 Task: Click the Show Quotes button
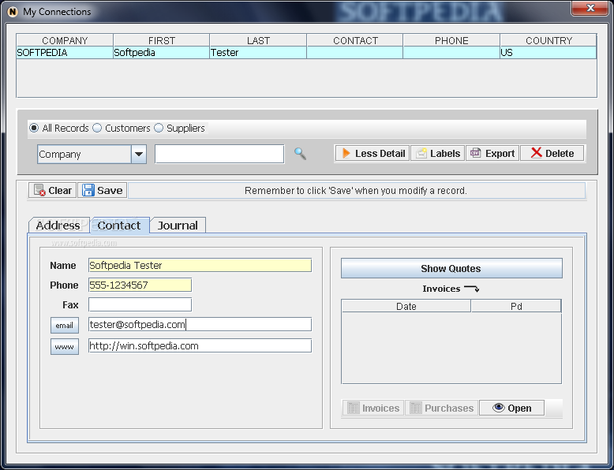pyautogui.click(x=451, y=268)
